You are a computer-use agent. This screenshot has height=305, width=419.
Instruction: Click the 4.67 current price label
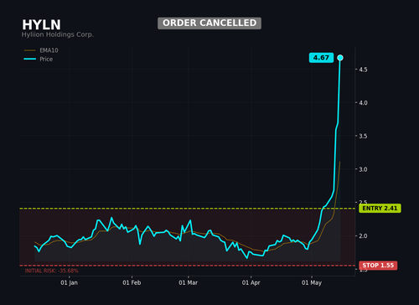321,58
